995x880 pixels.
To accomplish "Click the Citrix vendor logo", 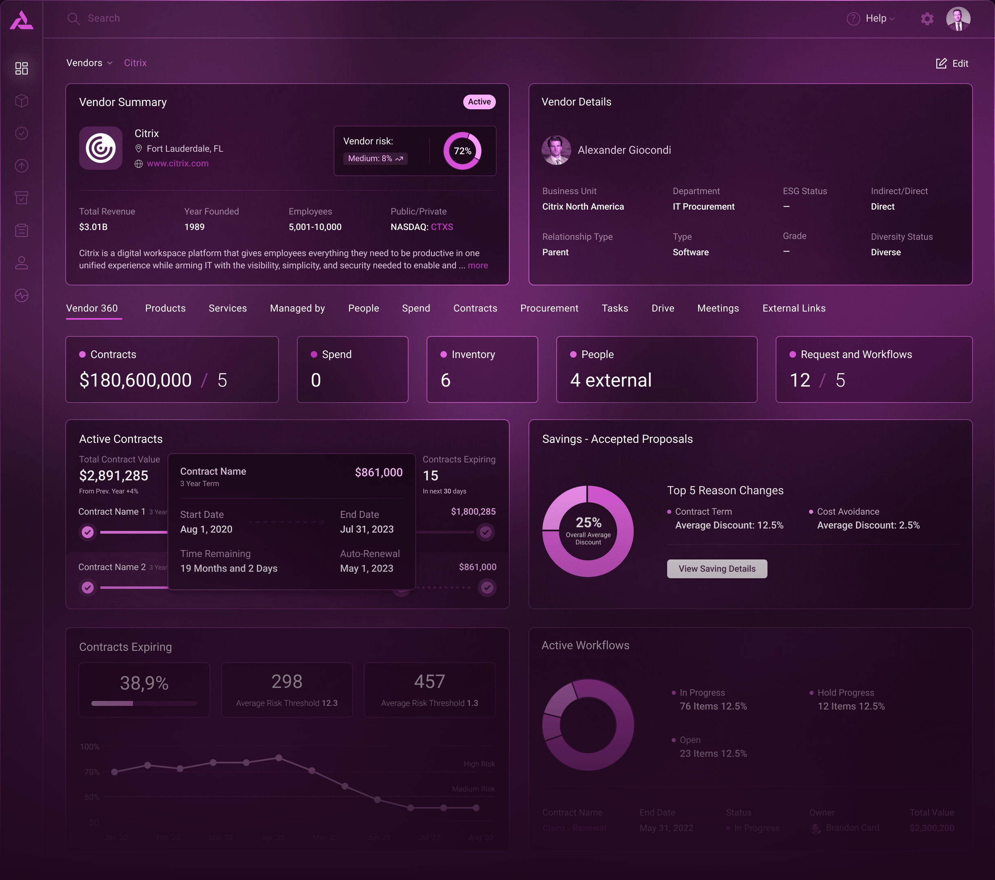I will (x=101, y=148).
